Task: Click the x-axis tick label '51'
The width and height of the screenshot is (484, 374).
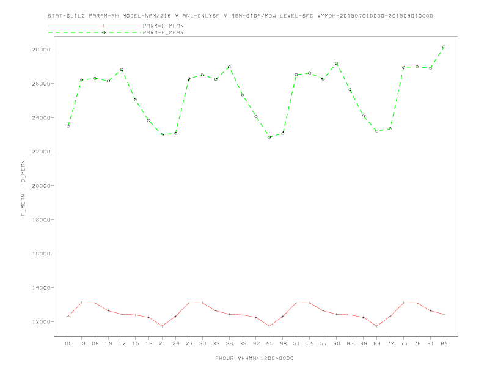Action: pos(296,343)
